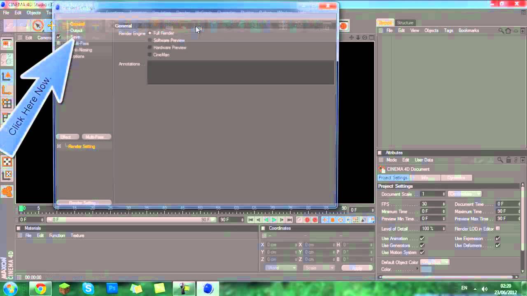The height and width of the screenshot is (296, 527).
Task: Toggle Use Motion System checkbox
Action: 422,252
